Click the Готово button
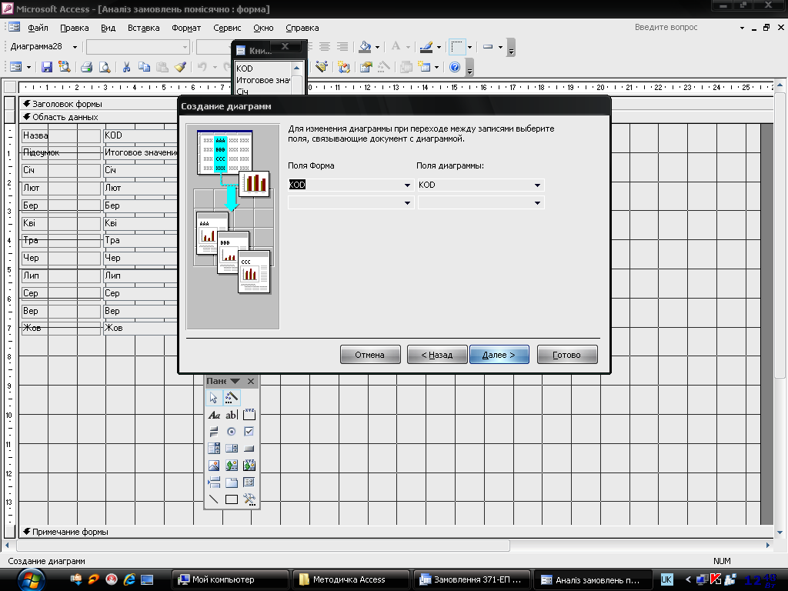 point(567,355)
